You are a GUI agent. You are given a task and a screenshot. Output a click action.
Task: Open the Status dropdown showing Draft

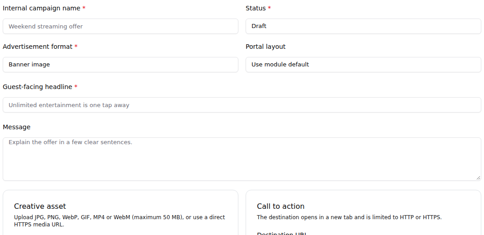[363, 26]
